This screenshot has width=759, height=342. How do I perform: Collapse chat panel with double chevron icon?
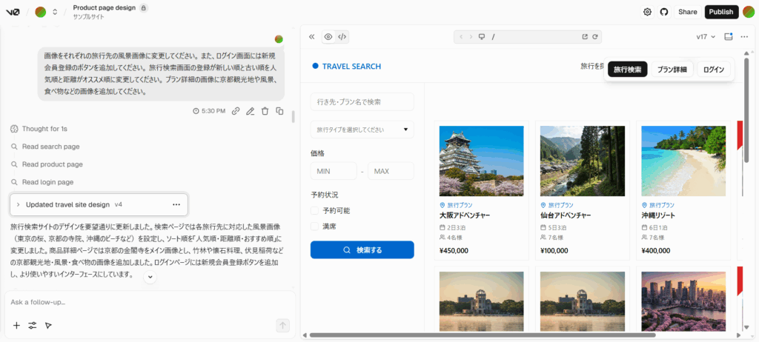click(x=312, y=37)
